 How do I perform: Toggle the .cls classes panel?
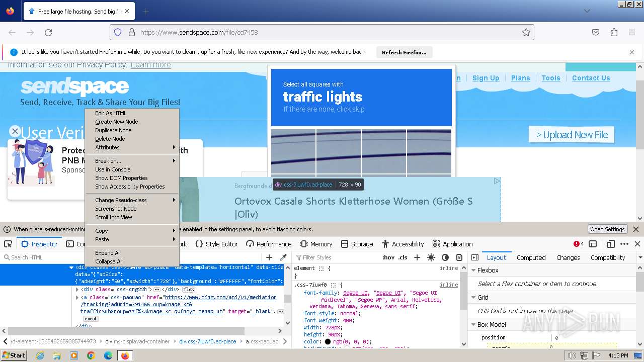[403, 257]
